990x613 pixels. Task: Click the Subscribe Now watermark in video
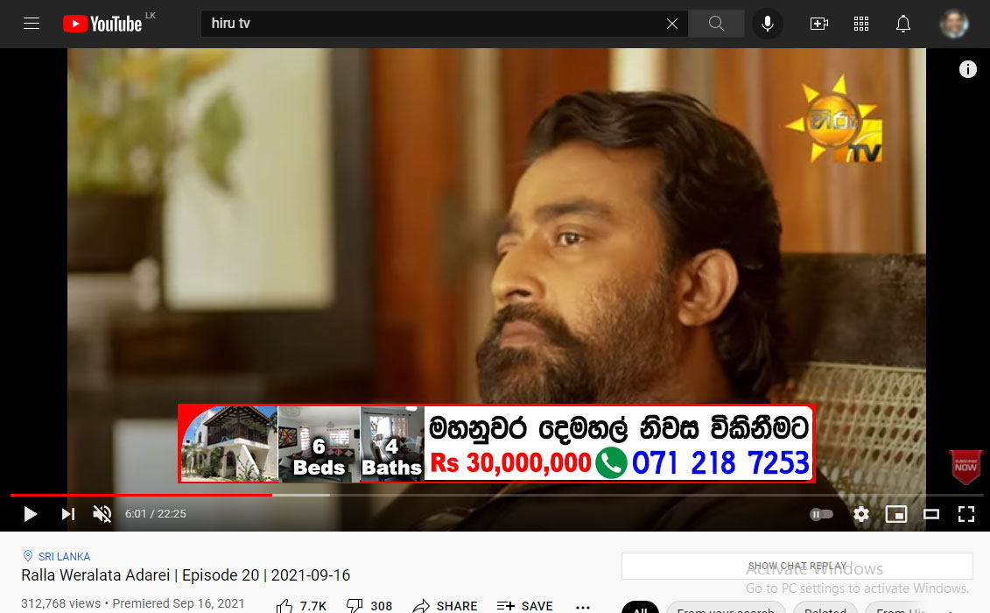pos(965,467)
